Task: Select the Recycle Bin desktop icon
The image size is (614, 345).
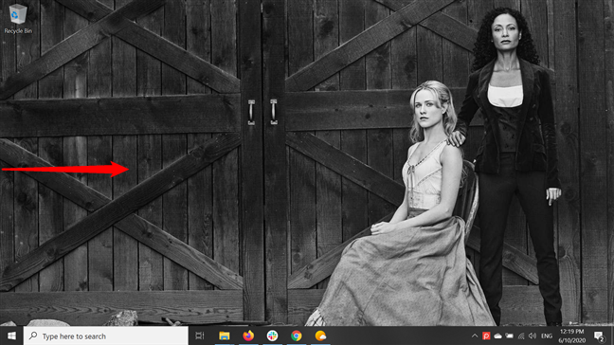Action: [18, 18]
